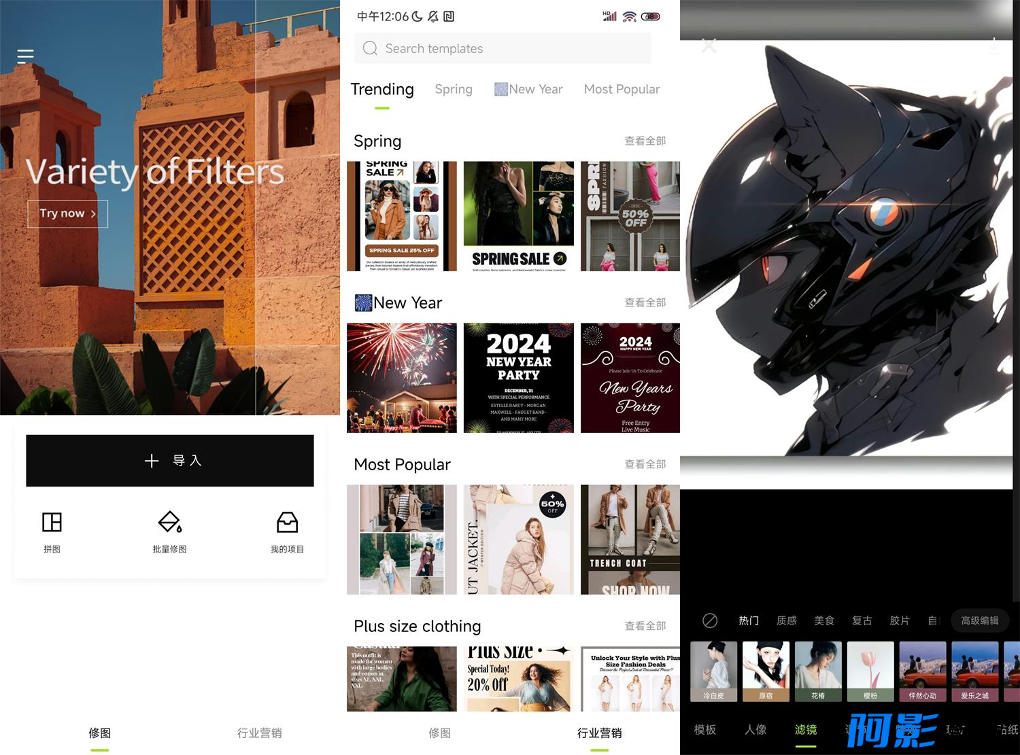Apply the 原宿 filter
Viewport: 1020px width, 755px height.
pos(766,671)
